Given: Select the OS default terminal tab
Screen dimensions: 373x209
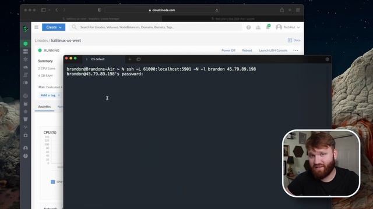Looking at the screenshot, I should [x=98, y=59].
